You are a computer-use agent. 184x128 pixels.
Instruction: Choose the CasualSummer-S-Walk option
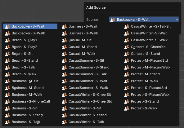click(x=90, y=88)
